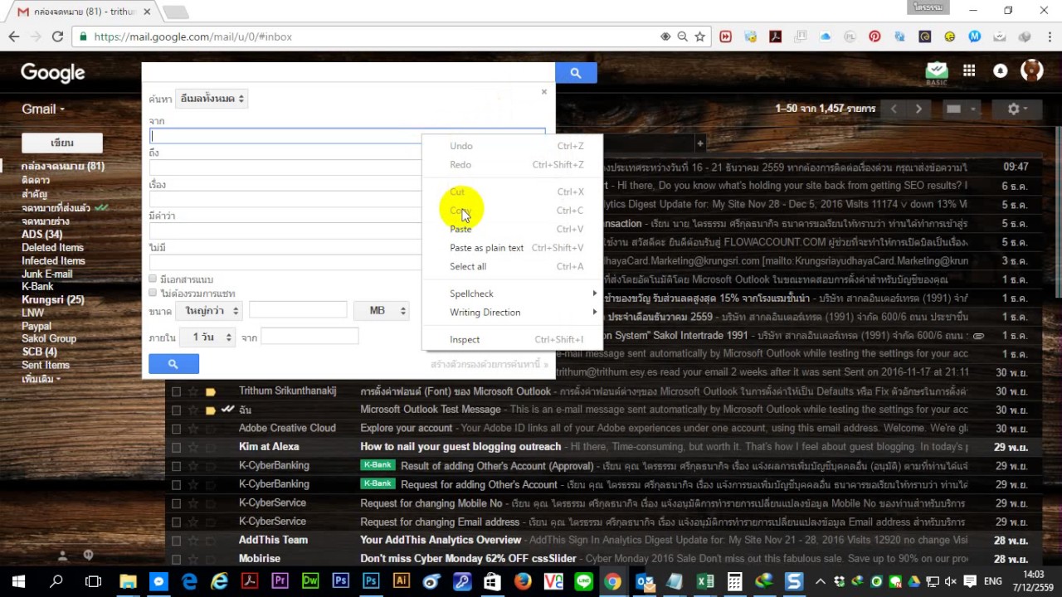This screenshot has width=1062, height=597.
Task: Open อีเมลทั้งหมด search scope dropdown
Action: pyautogui.click(x=212, y=99)
